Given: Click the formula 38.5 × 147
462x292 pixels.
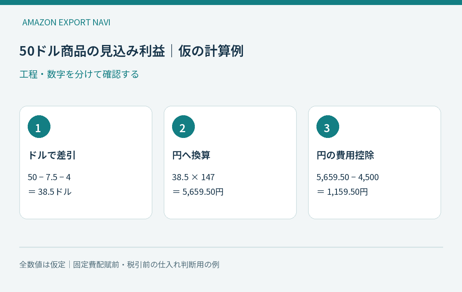Looking at the screenshot, I should pos(193,177).
